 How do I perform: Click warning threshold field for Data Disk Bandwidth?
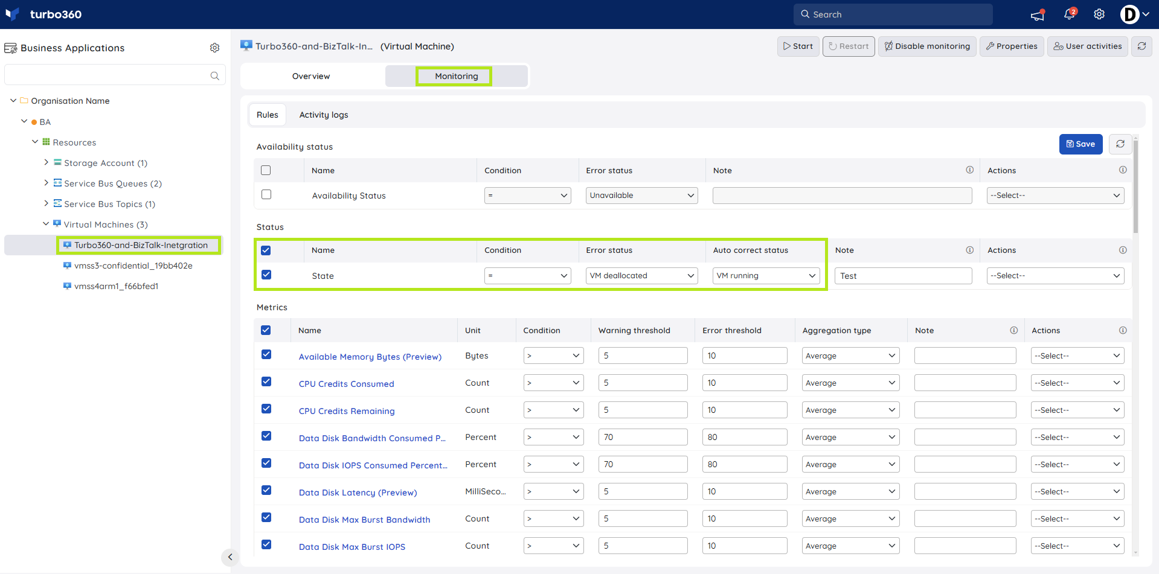tap(643, 437)
